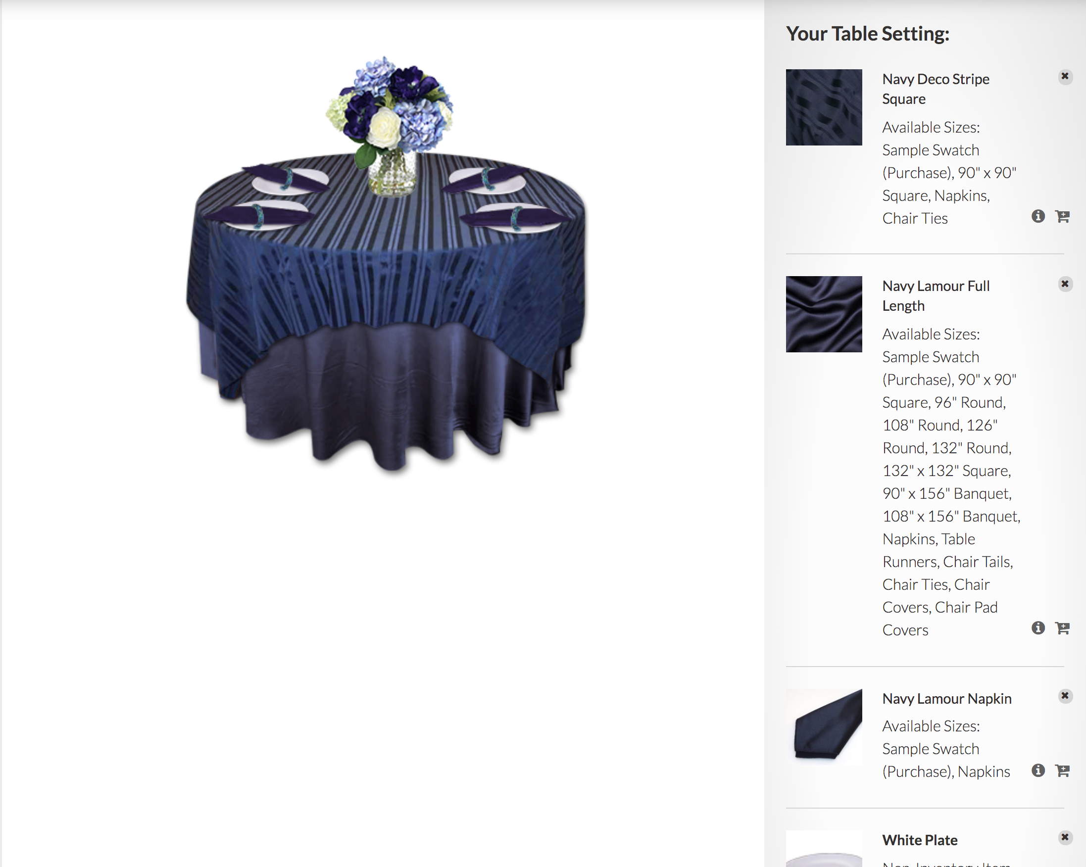
Task: Add Navy Deco Stripe Square to cart
Action: [1062, 216]
